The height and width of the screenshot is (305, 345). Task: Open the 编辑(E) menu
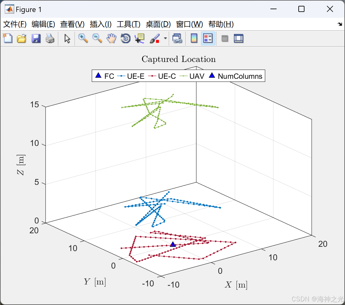[x=43, y=24]
